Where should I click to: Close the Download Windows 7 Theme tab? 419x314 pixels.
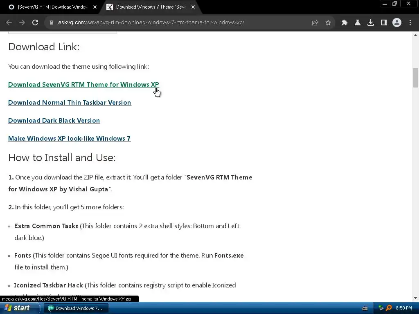coord(193,7)
